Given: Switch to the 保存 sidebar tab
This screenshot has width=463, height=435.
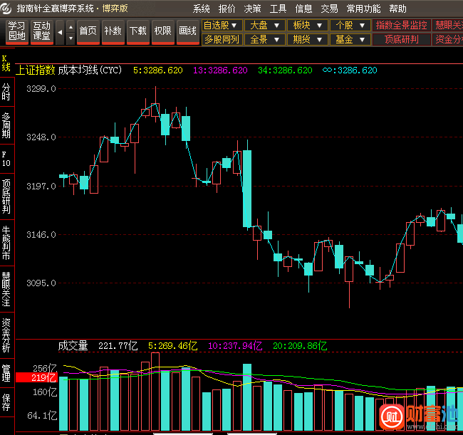Looking at the screenshot, I should [6, 402].
